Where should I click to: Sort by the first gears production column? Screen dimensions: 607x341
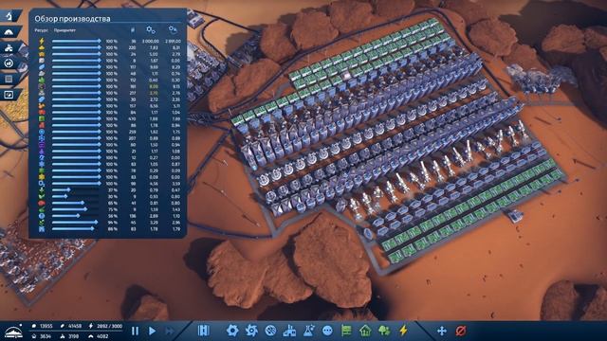(151, 29)
